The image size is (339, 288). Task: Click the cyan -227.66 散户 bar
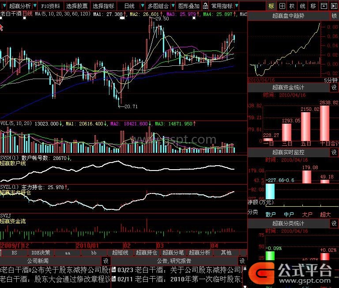pos(270,192)
